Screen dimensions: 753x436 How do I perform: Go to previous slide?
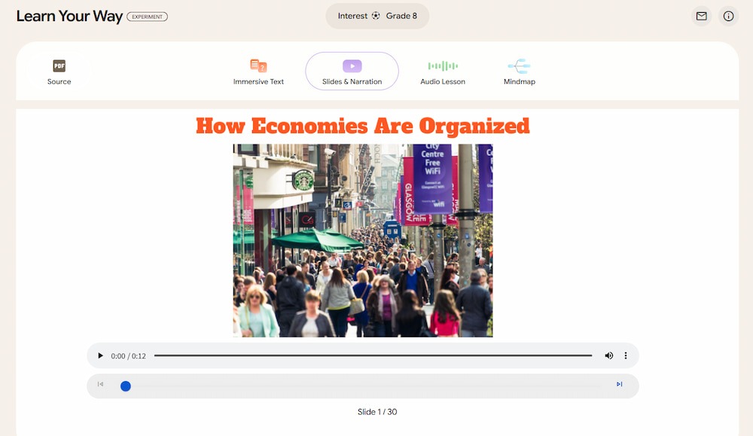(100, 384)
